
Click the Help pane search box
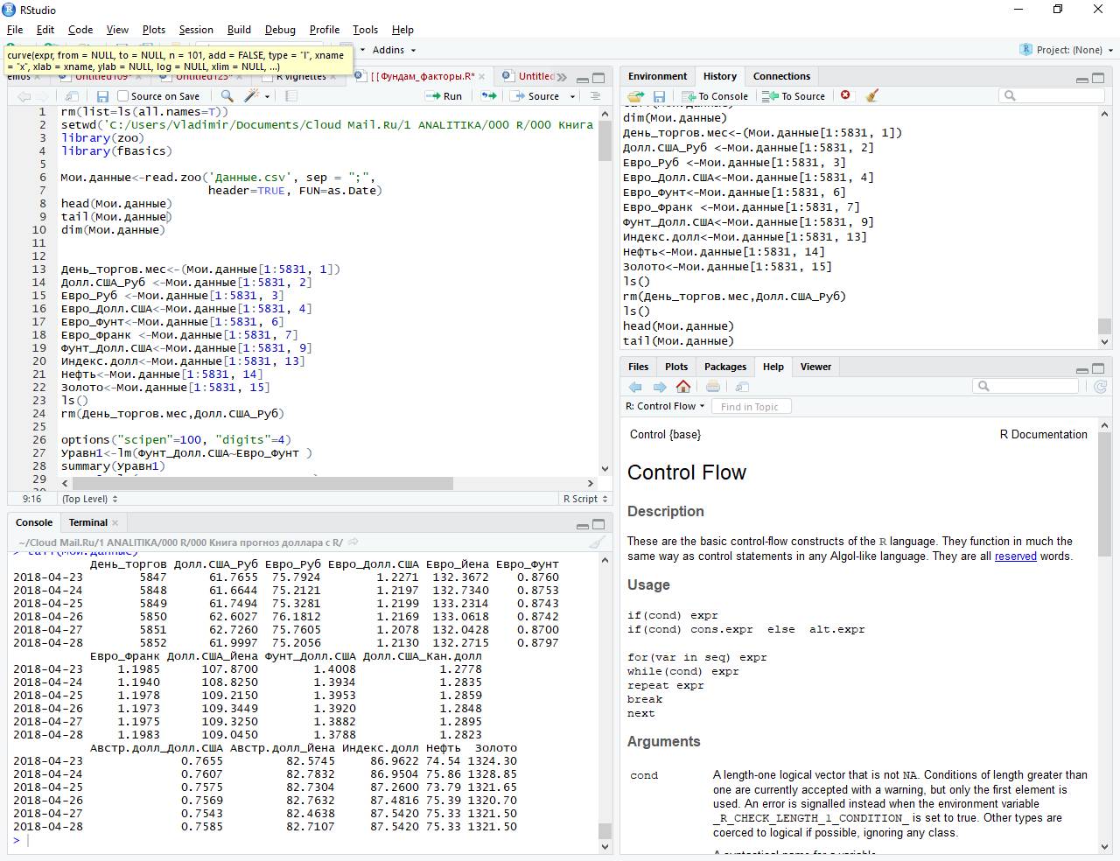[x=1025, y=386]
